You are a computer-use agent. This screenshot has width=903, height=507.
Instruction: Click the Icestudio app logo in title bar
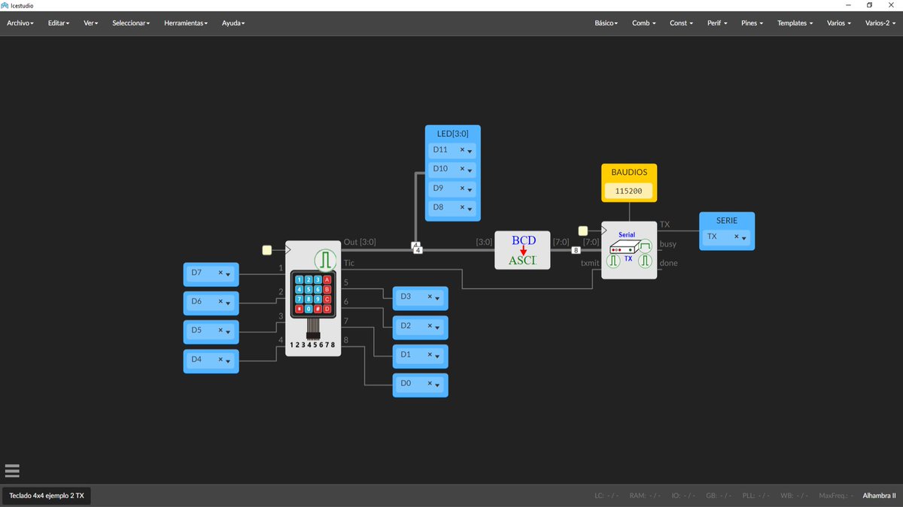(x=5, y=5)
